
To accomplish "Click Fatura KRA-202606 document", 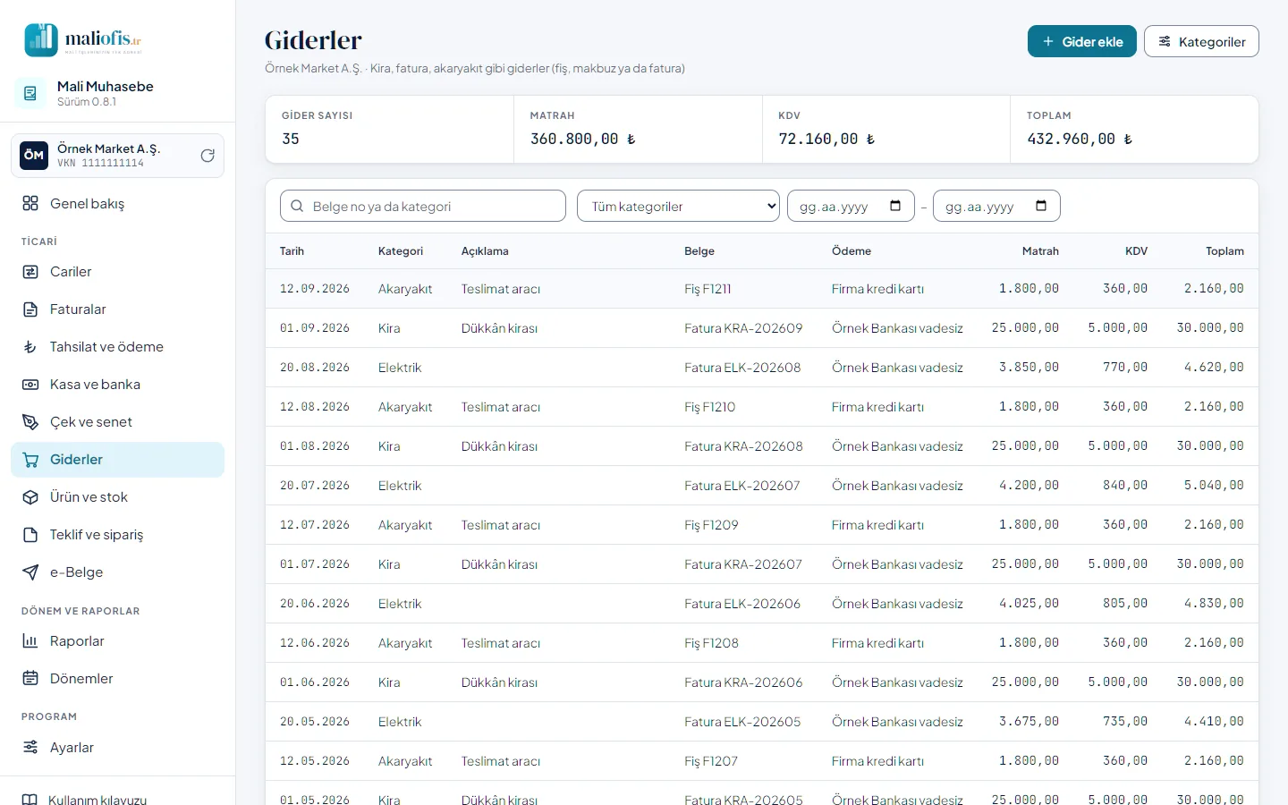I will coord(743,682).
